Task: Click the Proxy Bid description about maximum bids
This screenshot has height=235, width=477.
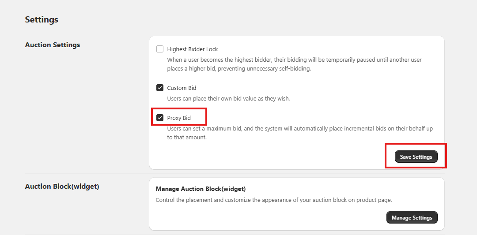Action: [299, 133]
